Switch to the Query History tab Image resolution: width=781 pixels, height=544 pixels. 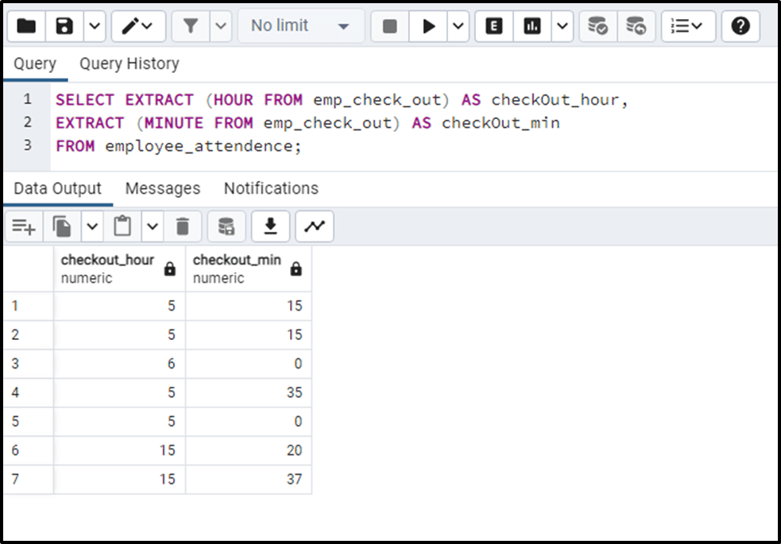129,64
